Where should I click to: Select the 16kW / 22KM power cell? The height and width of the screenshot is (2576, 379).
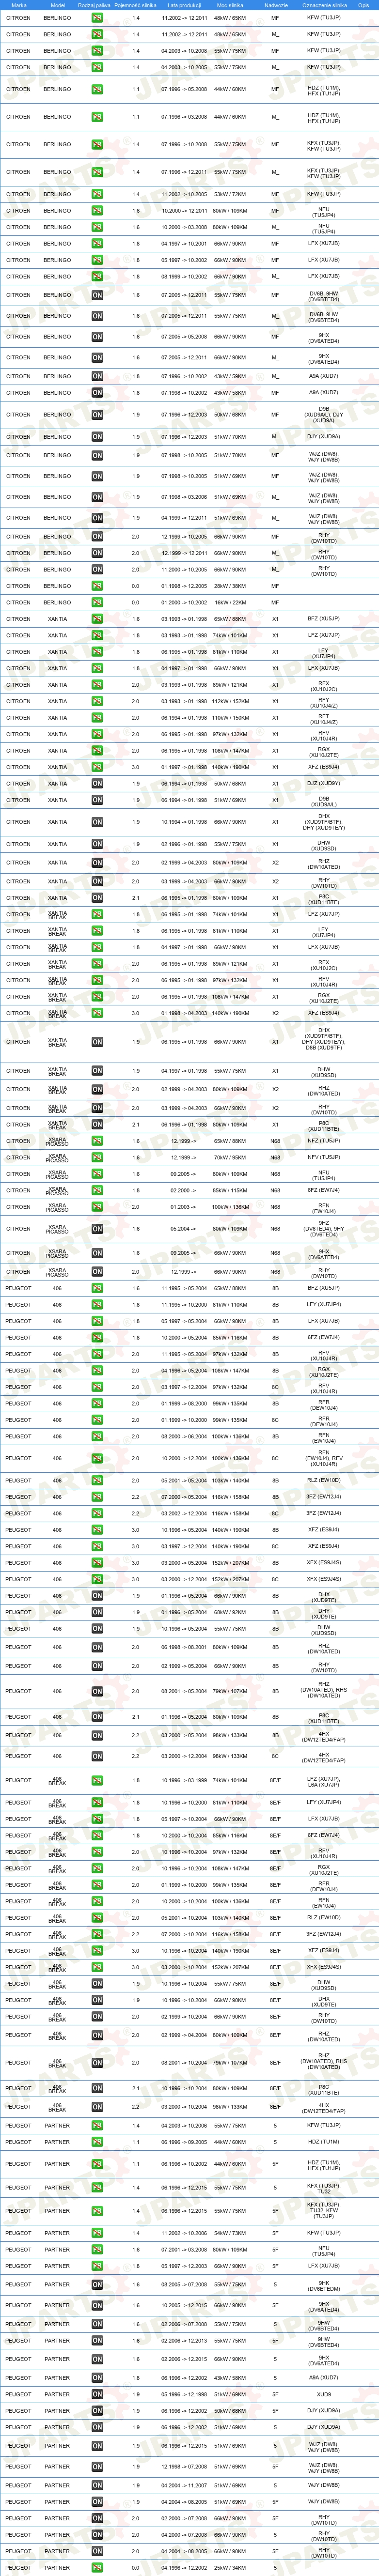coord(230,602)
